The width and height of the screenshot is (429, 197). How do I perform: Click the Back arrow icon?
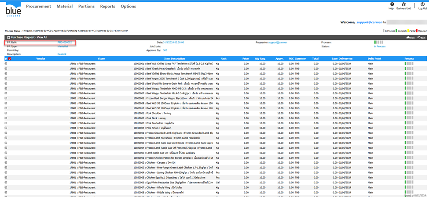[x=421, y=38]
